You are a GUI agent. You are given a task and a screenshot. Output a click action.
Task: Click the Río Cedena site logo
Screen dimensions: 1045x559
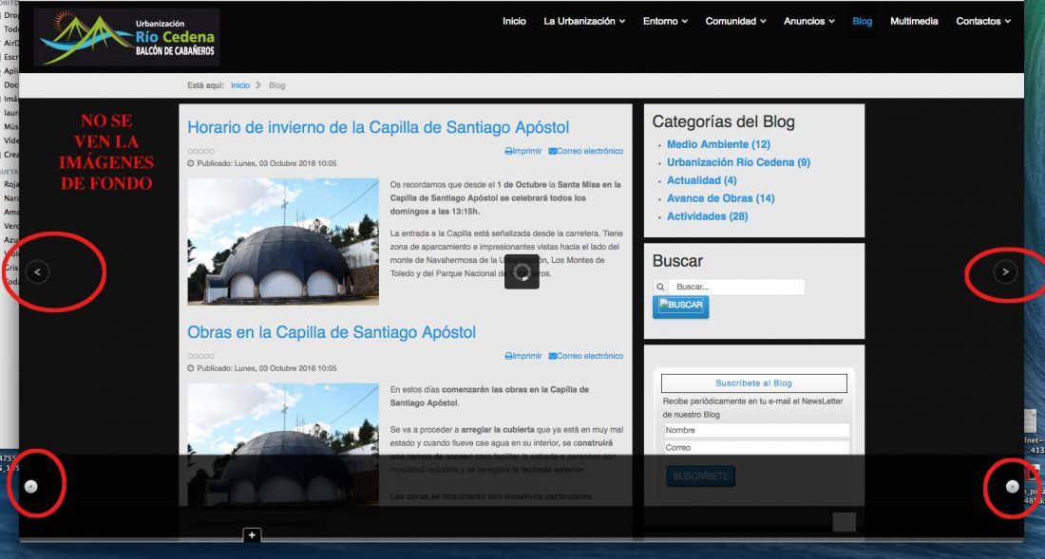click(126, 37)
